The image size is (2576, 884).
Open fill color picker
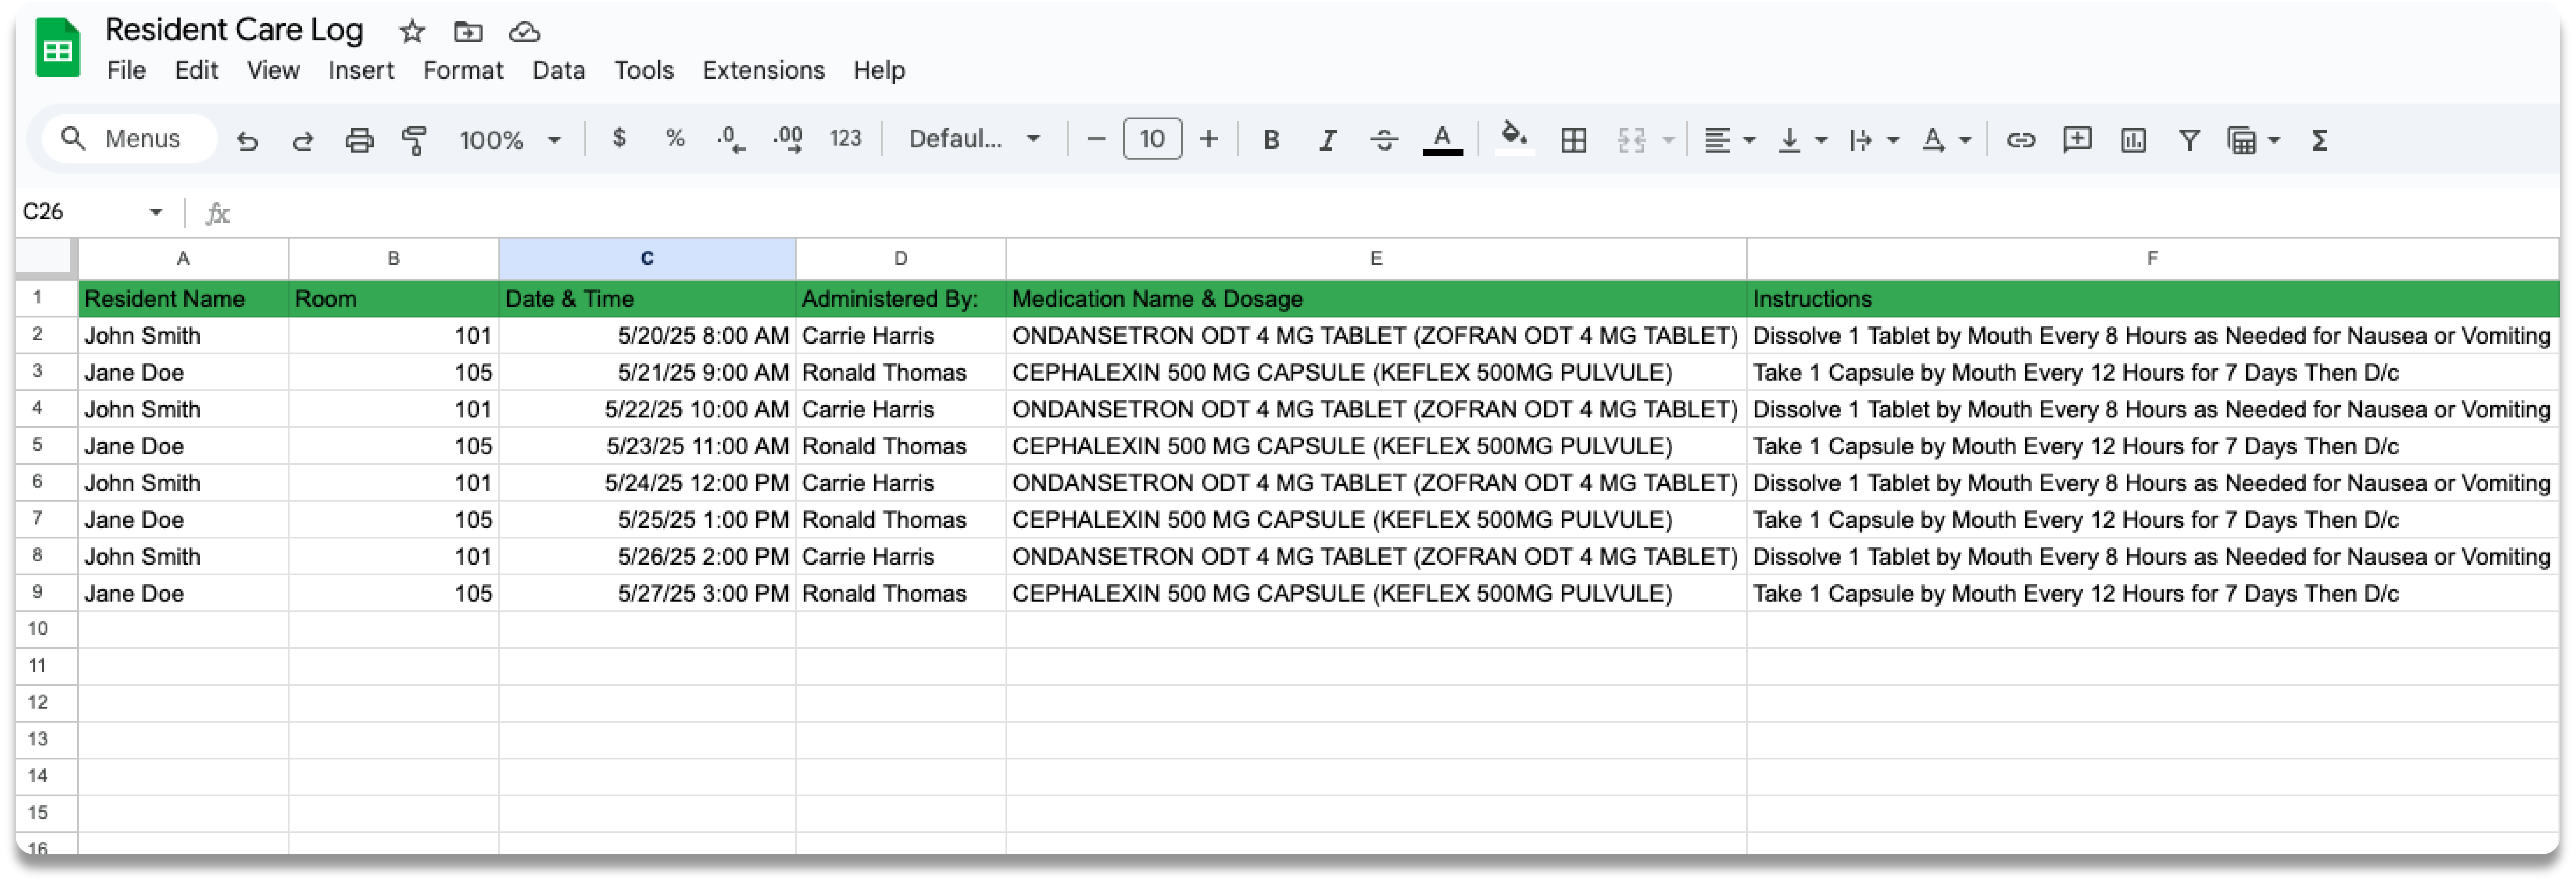point(1514,138)
